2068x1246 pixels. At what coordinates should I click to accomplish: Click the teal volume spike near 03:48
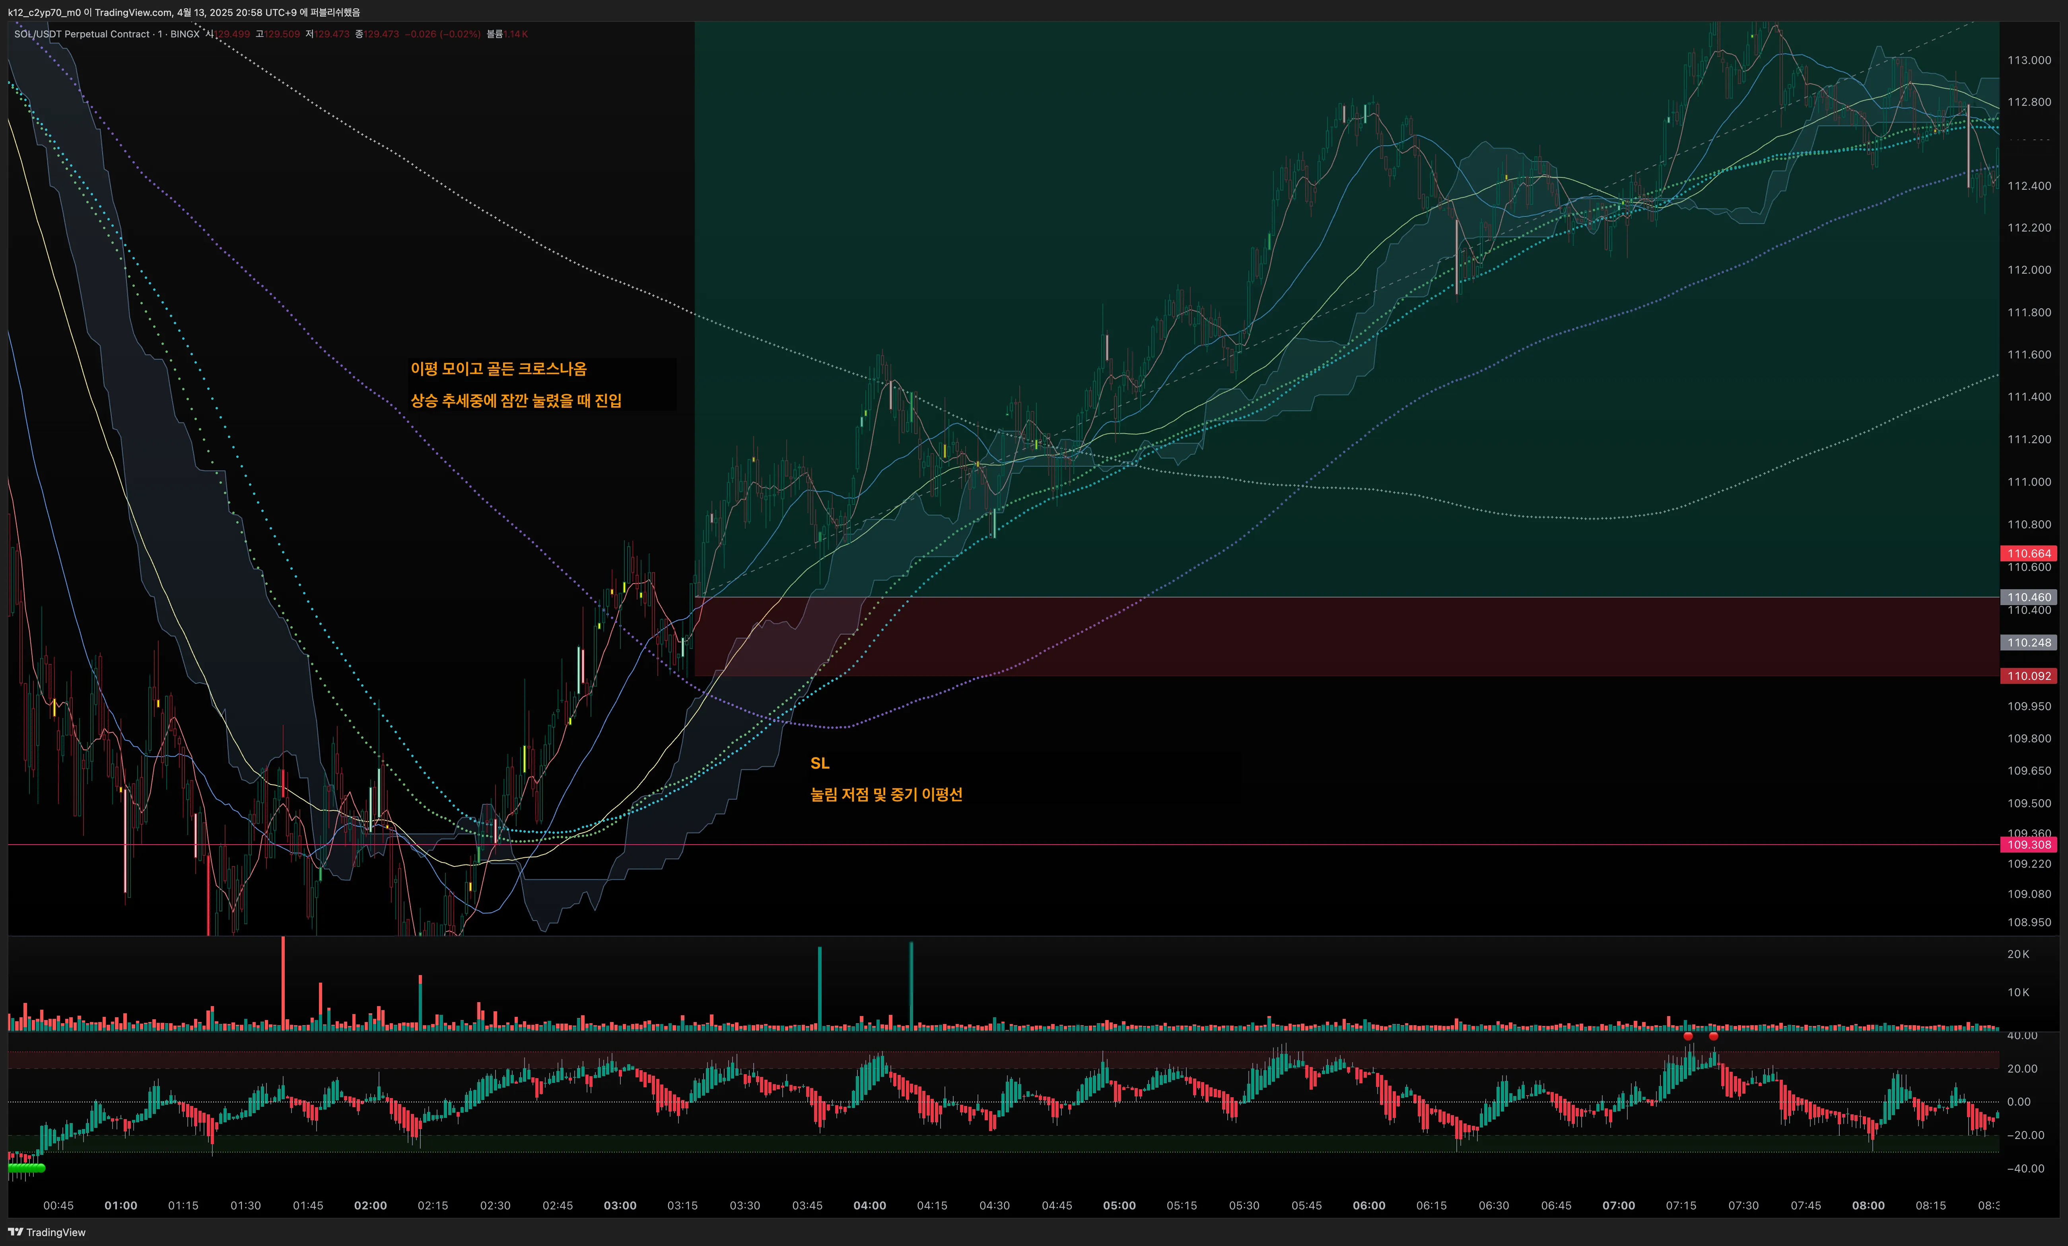pos(820,988)
